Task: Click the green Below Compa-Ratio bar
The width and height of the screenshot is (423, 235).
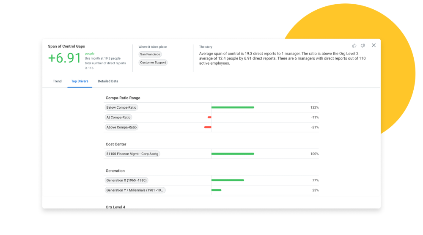Action: coord(233,108)
